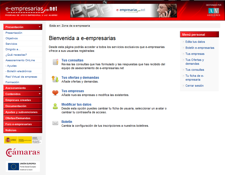This screenshot has height=175, width=225.
Task: Open Tus ofertas y demandas heading link
Action: pos(80,77)
